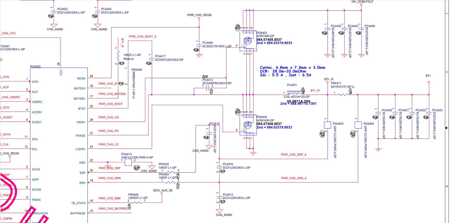Click the BT+ power port circle
The width and height of the screenshot is (453, 223).
(429, 82)
